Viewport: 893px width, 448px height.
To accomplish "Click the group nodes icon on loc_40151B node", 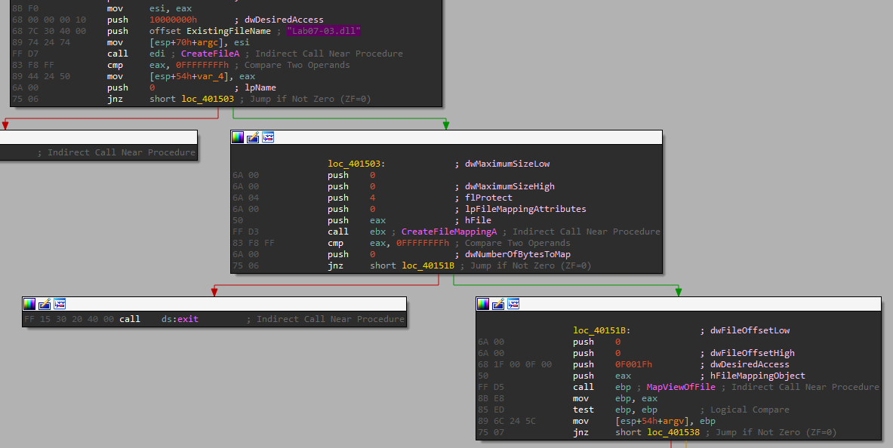I will pyautogui.click(x=513, y=304).
